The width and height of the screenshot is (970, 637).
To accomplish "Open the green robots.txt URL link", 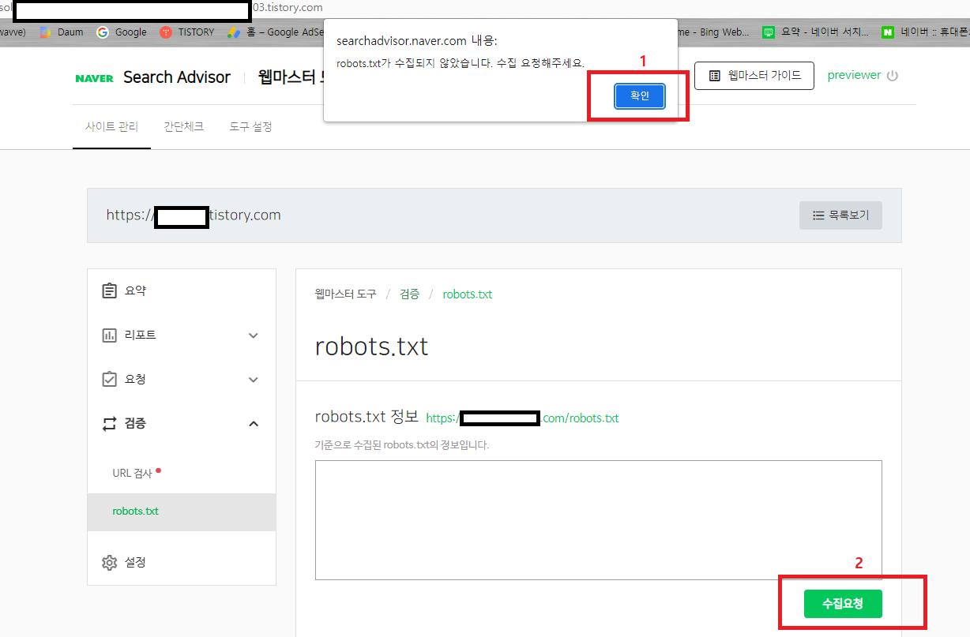I will click(x=522, y=418).
